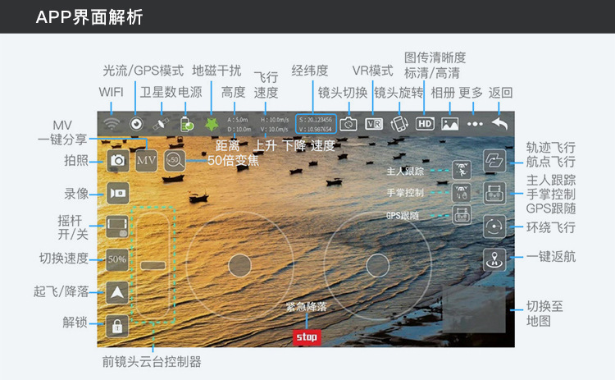Open trajectory waypoint flight icon
Viewport: 615px width, 380px height.
[494, 161]
